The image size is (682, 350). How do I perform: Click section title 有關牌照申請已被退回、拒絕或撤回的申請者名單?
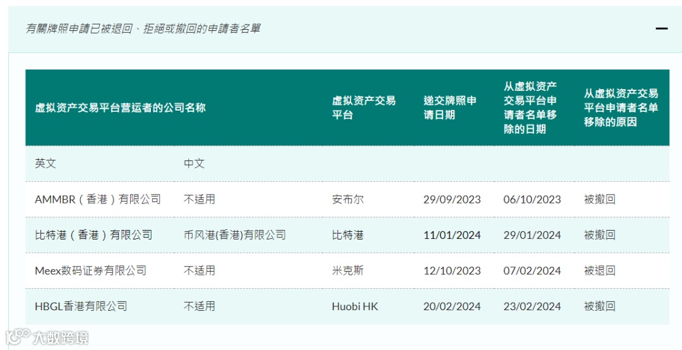click(x=143, y=28)
